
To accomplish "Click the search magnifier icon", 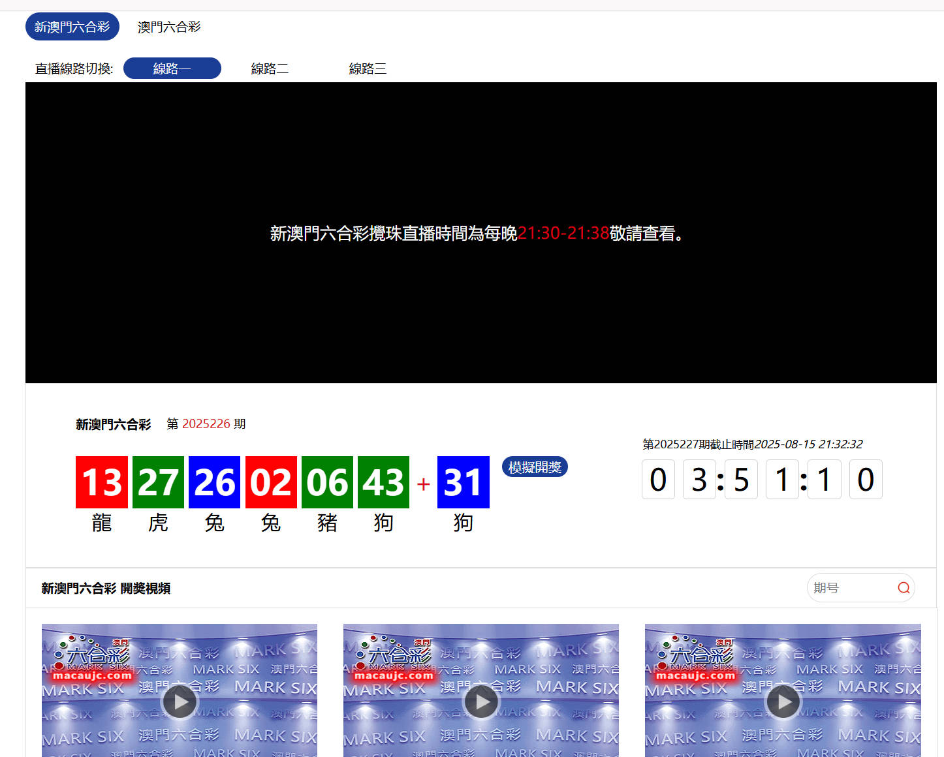I will 904,588.
